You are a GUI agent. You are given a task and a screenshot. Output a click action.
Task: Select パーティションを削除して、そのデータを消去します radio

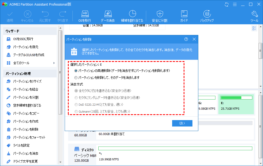point(76,78)
